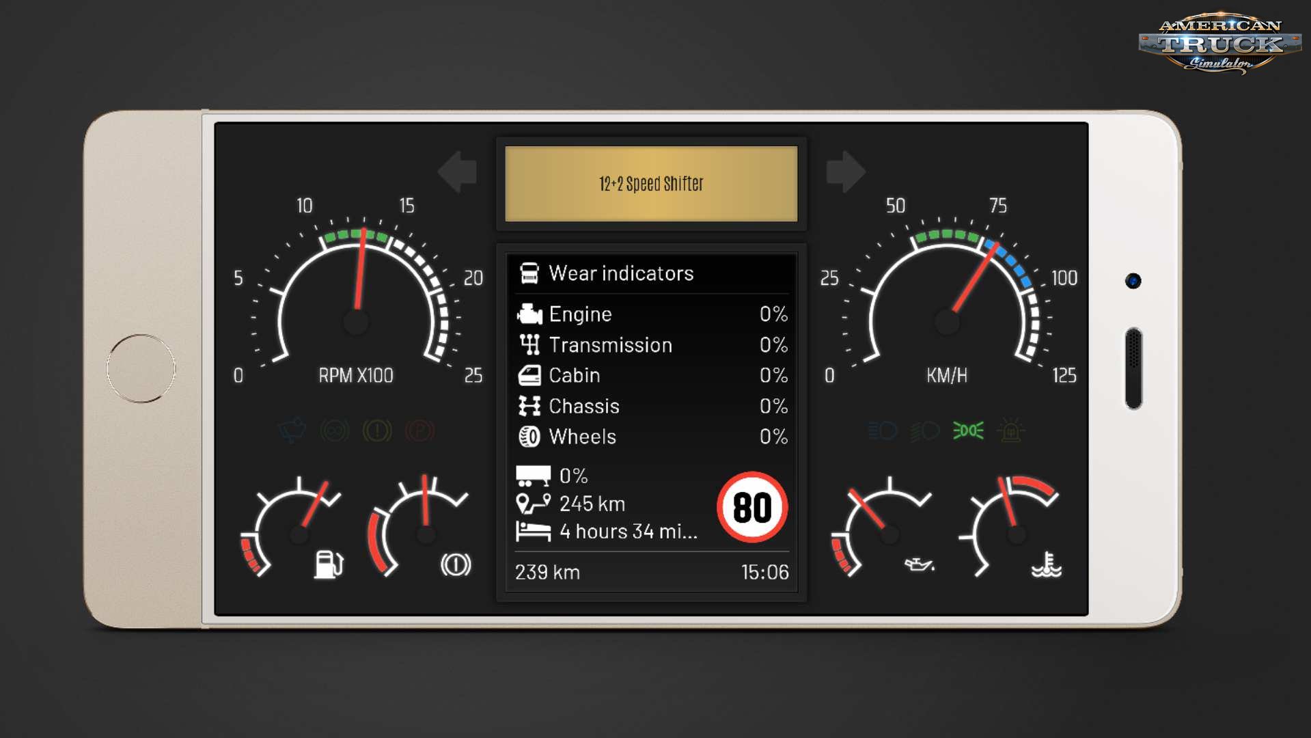This screenshot has width=1311, height=738.
Task: Tap the water temperature gauge dial
Action: click(x=1009, y=526)
